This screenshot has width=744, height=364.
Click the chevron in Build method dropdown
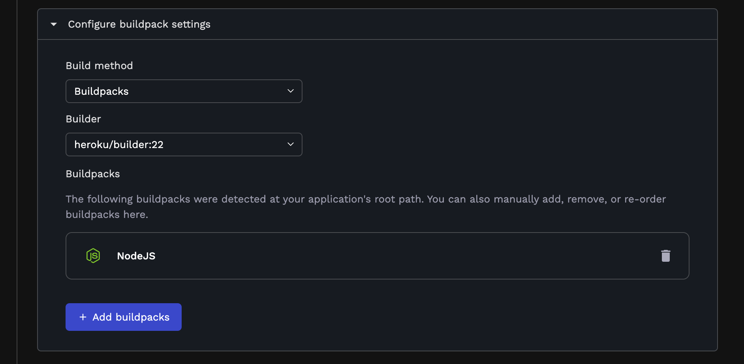coord(291,91)
